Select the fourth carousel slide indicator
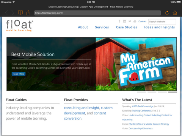This screenshot has width=182, height=136. [x=173, y=92]
